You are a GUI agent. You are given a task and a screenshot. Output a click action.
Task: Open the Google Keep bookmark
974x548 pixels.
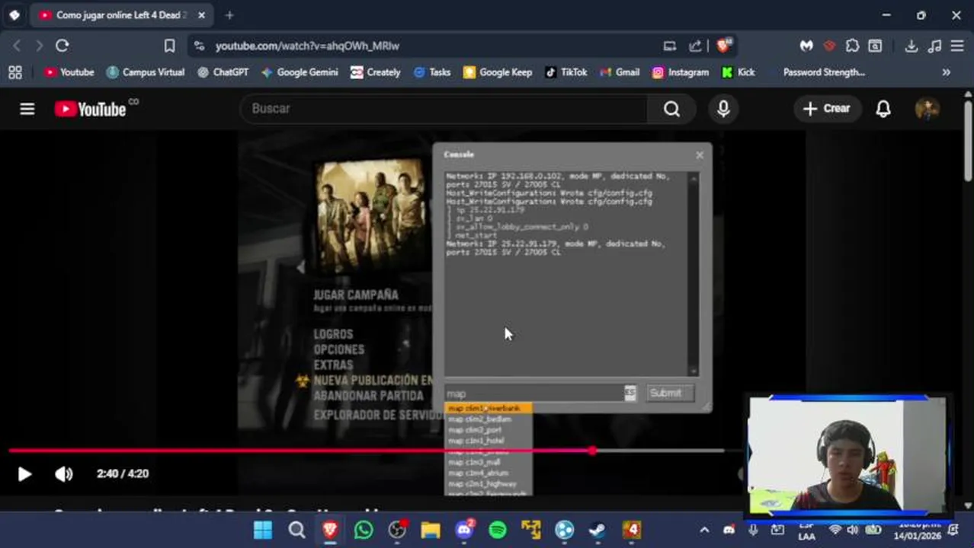click(497, 72)
